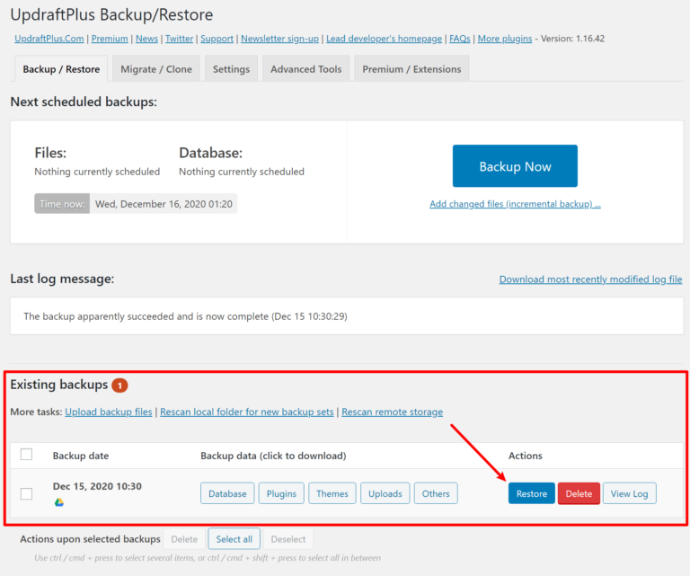Download the Uploads backup data

click(385, 493)
